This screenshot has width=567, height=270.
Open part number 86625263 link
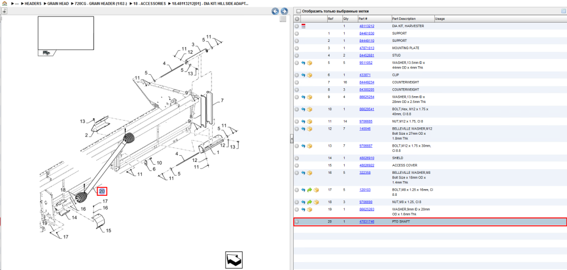[366, 209]
